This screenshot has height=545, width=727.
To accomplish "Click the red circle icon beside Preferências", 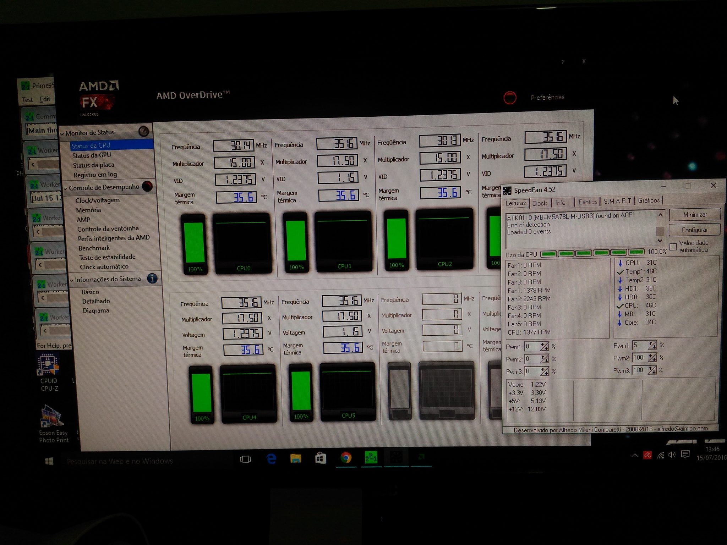I will pyautogui.click(x=510, y=98).
